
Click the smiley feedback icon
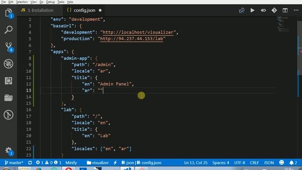click(x=282, y=162)
